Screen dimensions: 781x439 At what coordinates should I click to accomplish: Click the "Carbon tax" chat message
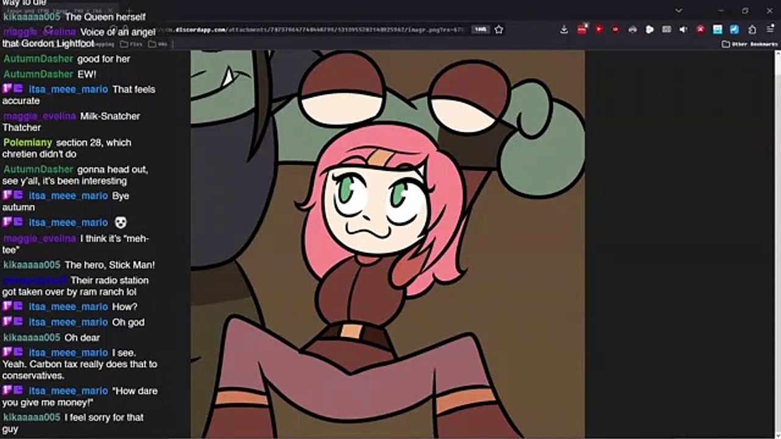point(79,364)
